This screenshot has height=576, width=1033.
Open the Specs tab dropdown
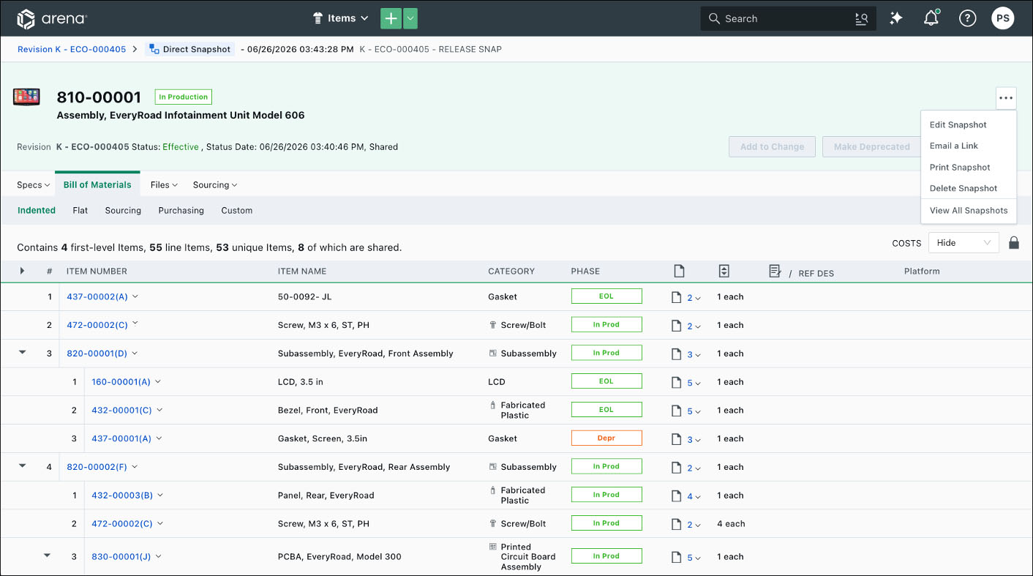tap(34, 185)
